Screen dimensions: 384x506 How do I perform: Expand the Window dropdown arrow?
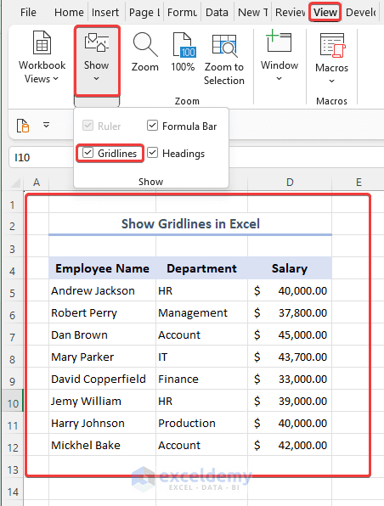(280, 78)
